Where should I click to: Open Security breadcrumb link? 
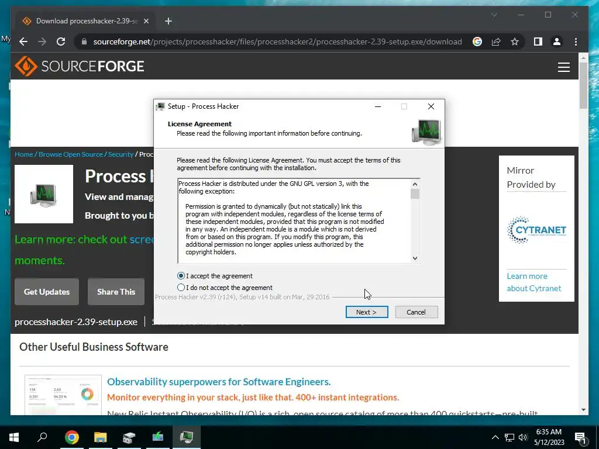(121, 154)
